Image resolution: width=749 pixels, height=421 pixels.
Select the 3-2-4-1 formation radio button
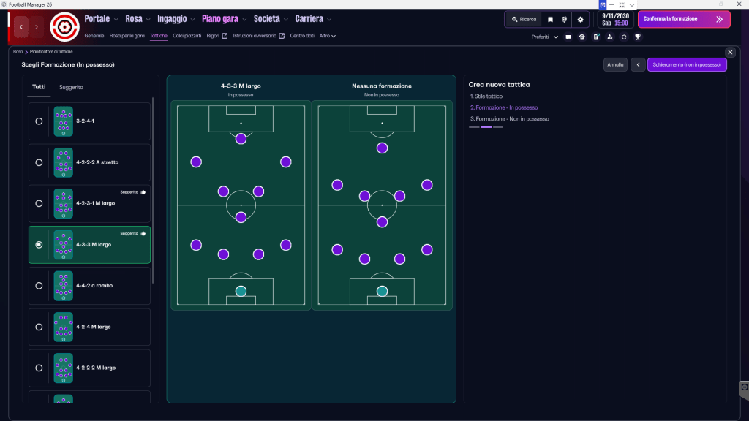point(39,121)
